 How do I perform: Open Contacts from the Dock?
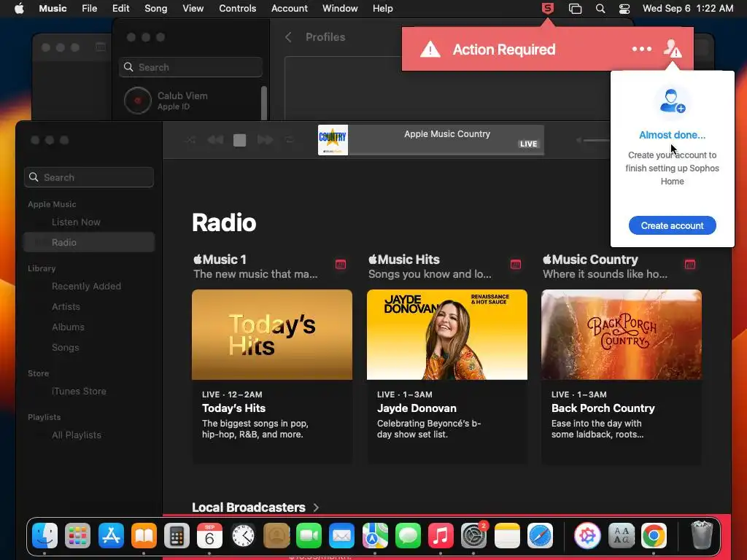tap(276, 536)
